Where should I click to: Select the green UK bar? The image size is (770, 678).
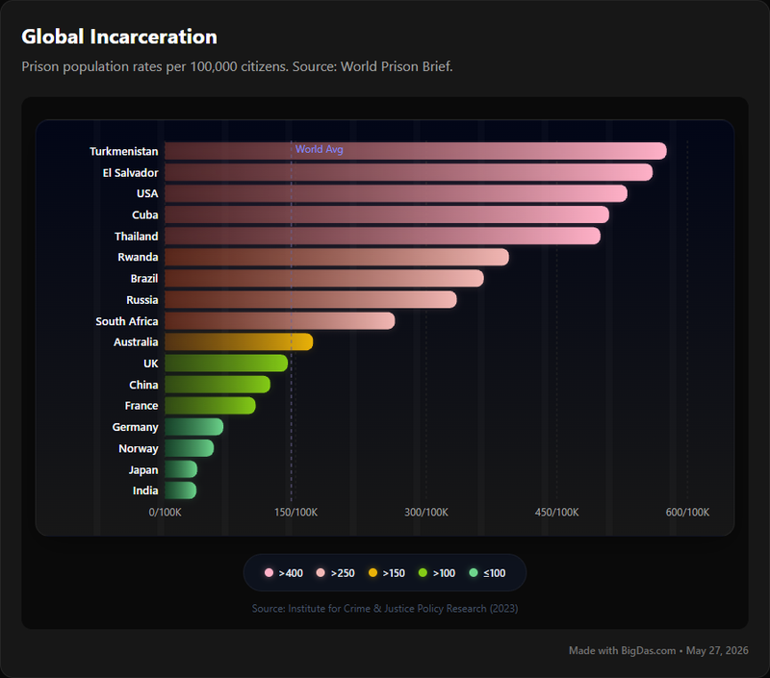coord(226,363)
